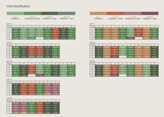
Task: Select unit column 12 header in Block 2A
Action: pos(40,45)
